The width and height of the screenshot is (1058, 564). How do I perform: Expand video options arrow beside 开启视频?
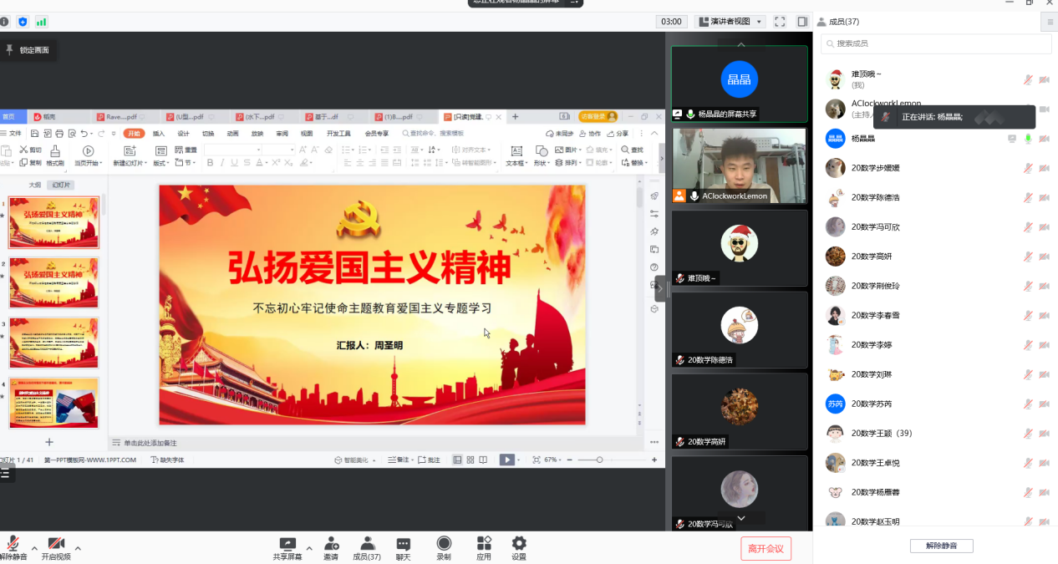click(x=79, y=549)
